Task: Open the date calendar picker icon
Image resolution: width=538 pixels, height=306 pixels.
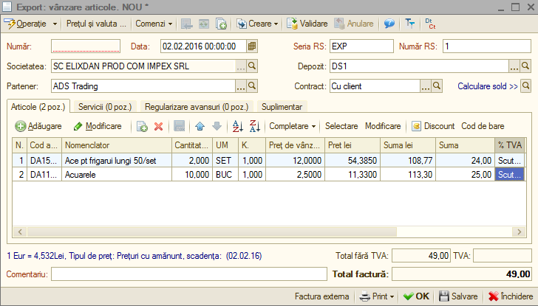Action: [x=252, y=46]
